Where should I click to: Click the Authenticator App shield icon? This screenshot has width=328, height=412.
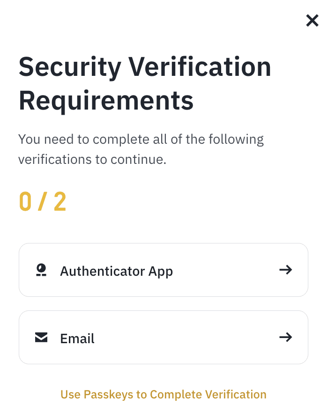41,270
